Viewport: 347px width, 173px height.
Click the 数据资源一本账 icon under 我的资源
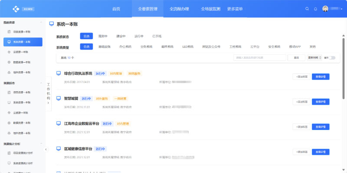tap(9, 62)
